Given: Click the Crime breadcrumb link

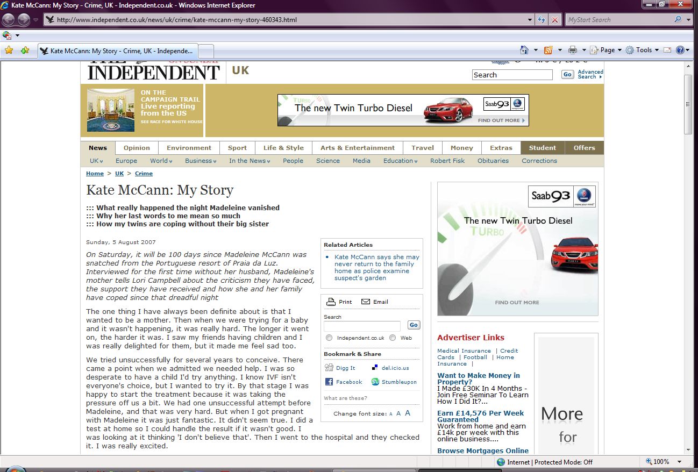Looking at the screenshot, I should (x=144, y=174).
